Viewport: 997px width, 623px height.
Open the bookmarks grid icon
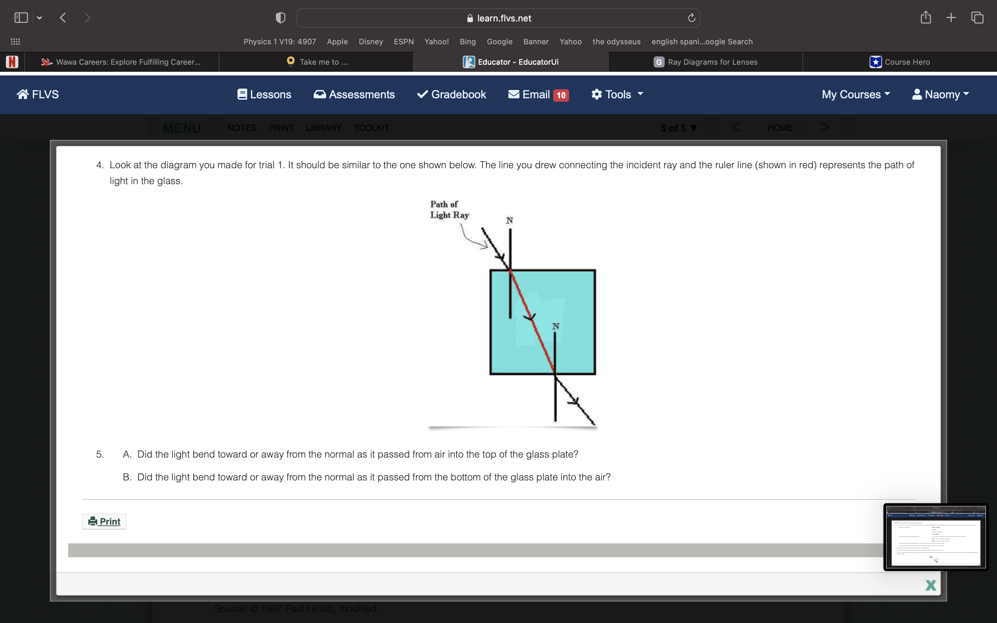[15, 42]
